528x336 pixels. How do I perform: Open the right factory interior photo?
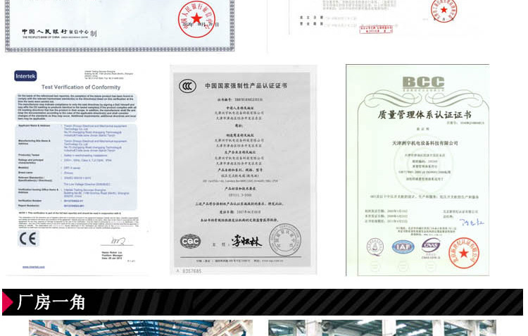click(382, 328)
